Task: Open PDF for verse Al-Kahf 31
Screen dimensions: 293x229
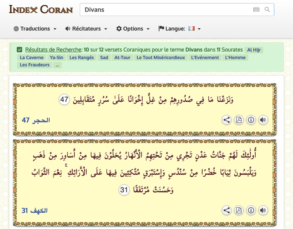Action: pyautogui.click(x=239, y=210)
